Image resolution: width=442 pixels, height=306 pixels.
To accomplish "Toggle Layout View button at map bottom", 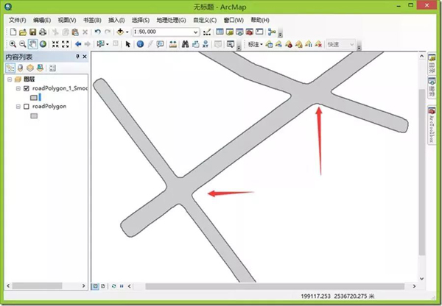I will click(103, 286).
